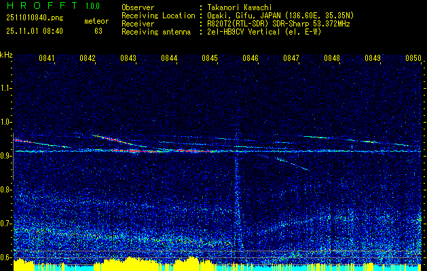Click the 0845 time marker
This screenshot has height=271, width=427.
point(210,58)
